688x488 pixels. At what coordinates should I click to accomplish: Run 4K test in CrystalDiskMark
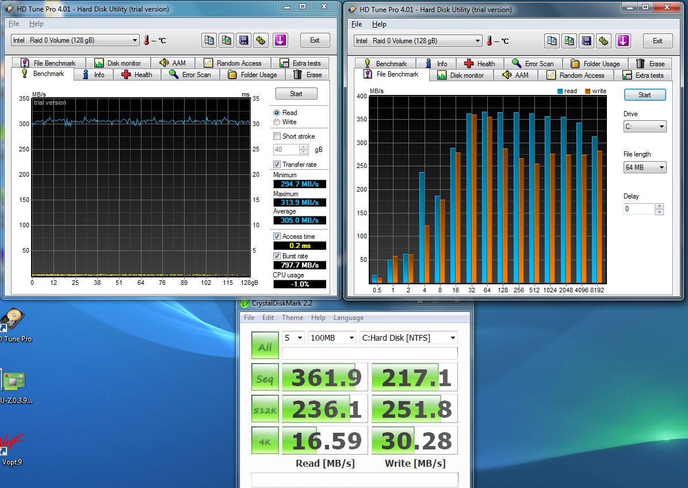pos(265,441)
